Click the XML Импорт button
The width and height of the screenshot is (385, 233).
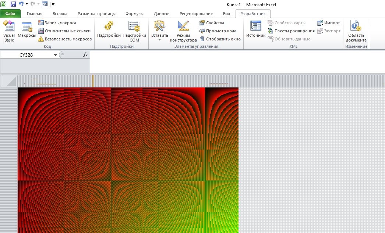pos(329,23)
